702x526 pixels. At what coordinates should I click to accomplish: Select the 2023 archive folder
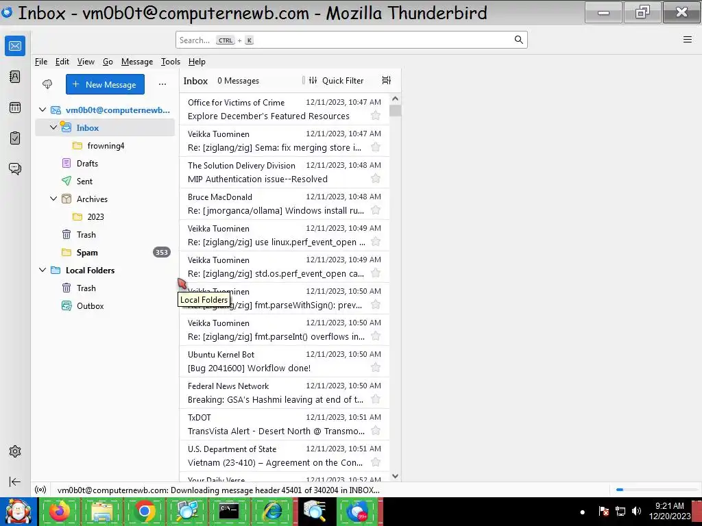[105, 216]
